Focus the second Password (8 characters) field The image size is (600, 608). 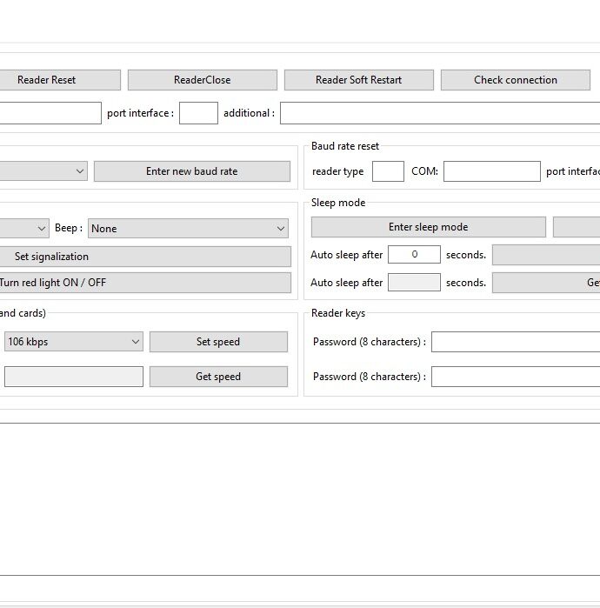516,377
